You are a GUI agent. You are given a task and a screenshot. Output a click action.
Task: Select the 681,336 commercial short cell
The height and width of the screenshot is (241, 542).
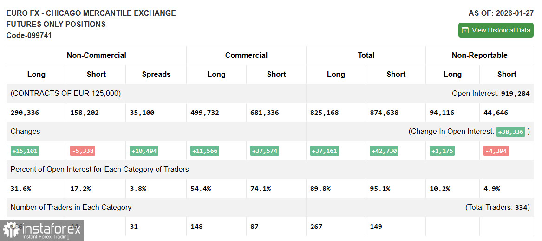265,113
